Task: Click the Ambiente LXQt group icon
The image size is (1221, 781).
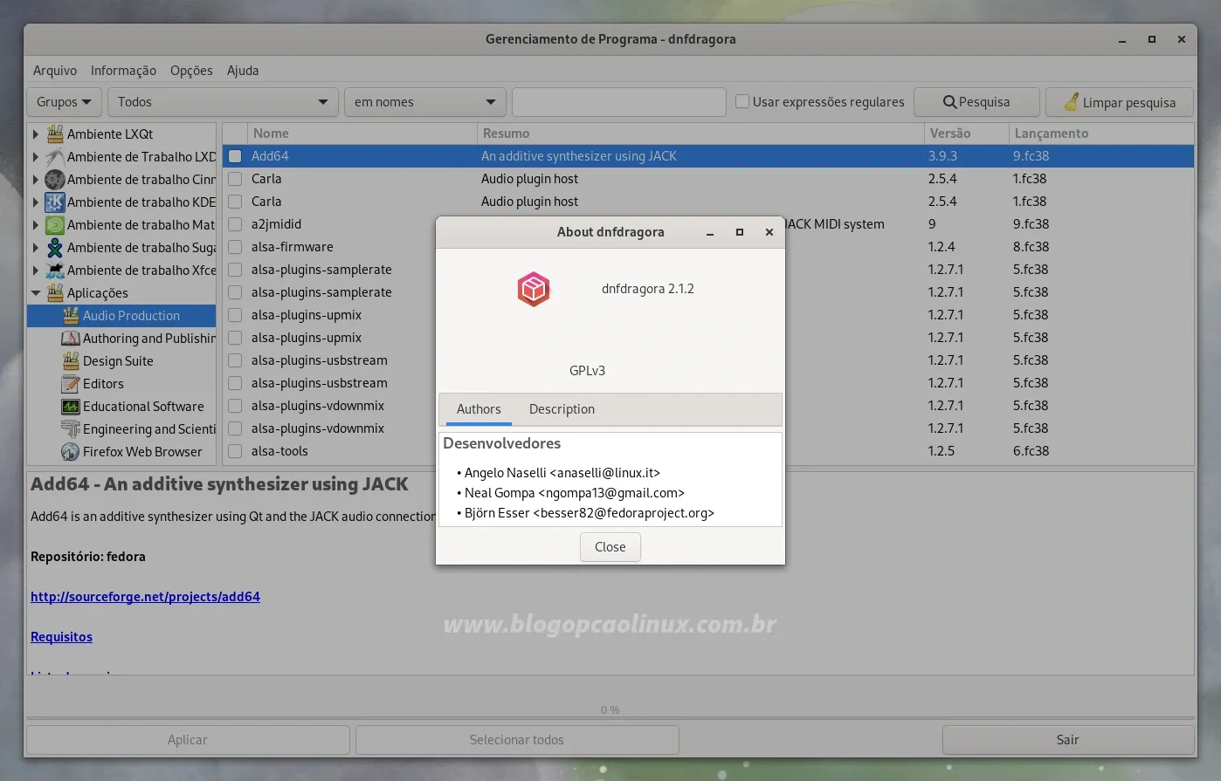Action: pos(55,134)
